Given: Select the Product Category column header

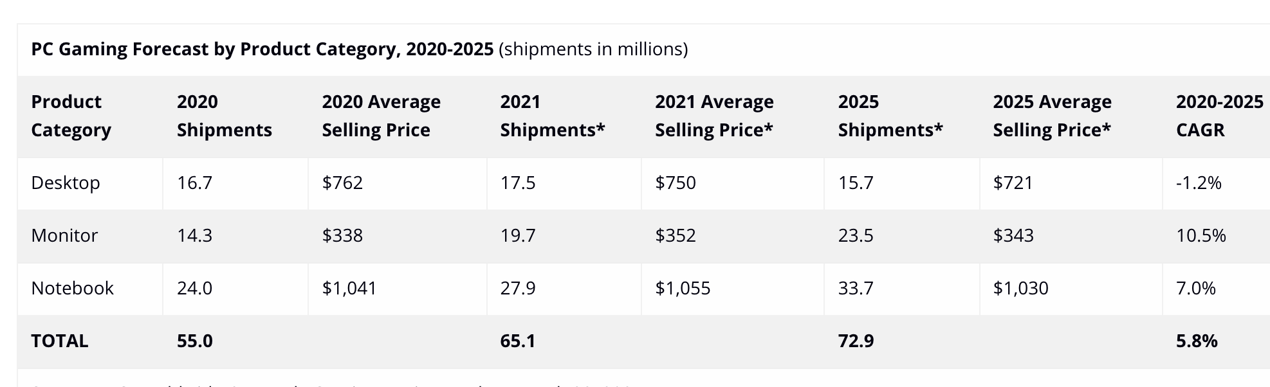Looking at the screenshot, I should [71, 116].
